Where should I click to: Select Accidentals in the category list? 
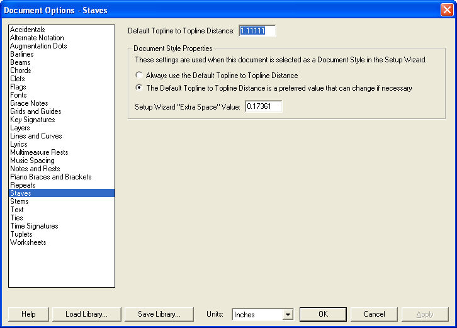(x=28, y=30)
